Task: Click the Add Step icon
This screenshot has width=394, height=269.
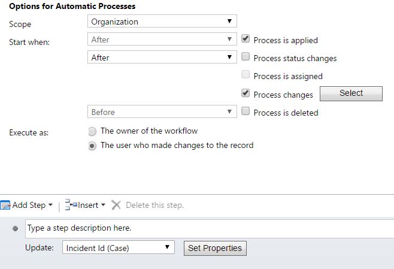Action: (x=5, y=205)
